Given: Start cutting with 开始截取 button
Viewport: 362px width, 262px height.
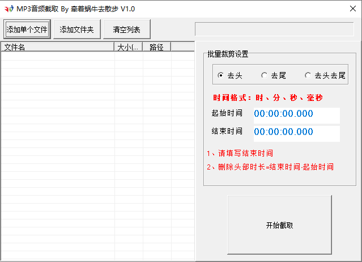Looking at the screenshot, I should [280, 225].
